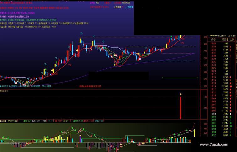Click the website link www.7gpzb.com
This screenshot has width=237, height=152.
click(214, 145)
